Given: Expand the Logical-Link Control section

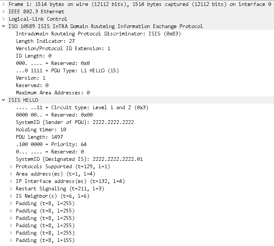Looking at the screenshot, I should (x=4, y=19).
